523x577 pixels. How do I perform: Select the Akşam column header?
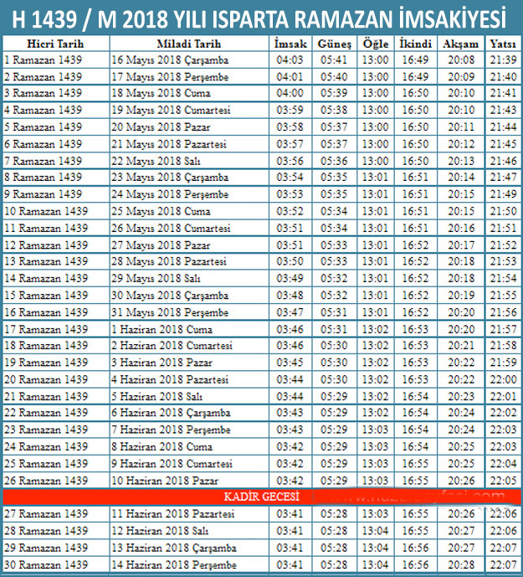tap(460, 43)
